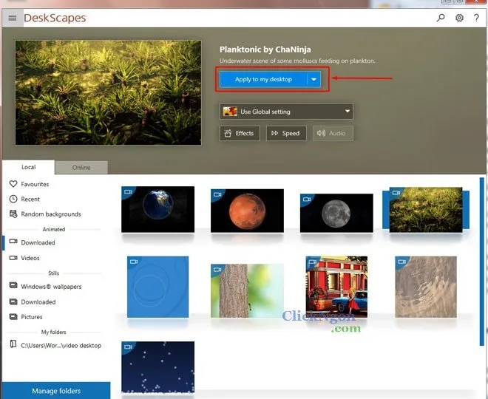Click the vertical scrollbar on the right
Image resolution: width=488 pixels, height=399 pixels.
482,281
